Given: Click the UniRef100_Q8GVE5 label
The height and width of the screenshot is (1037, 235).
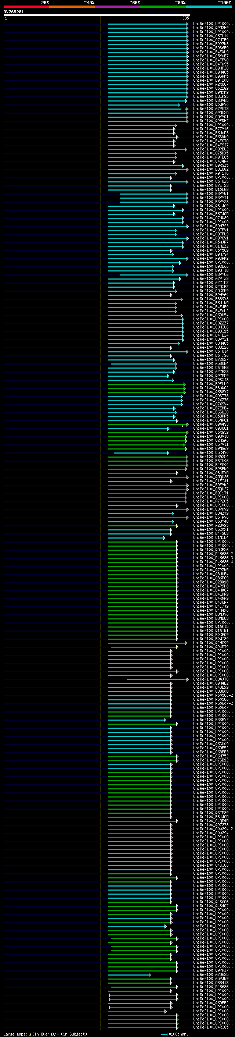Looking at the screenshot, I should 211,101.
